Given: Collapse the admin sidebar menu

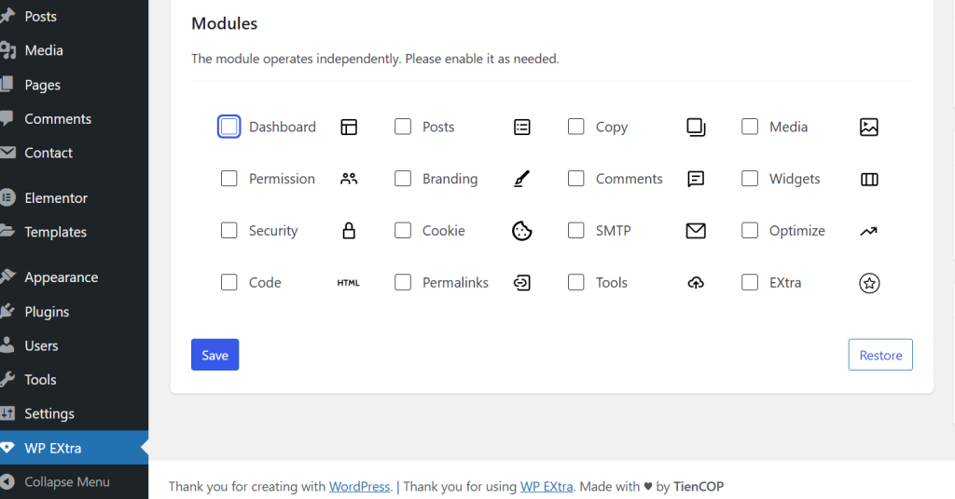Looking at the screenshot, I should pyautogui.click(x=67, y=482).
